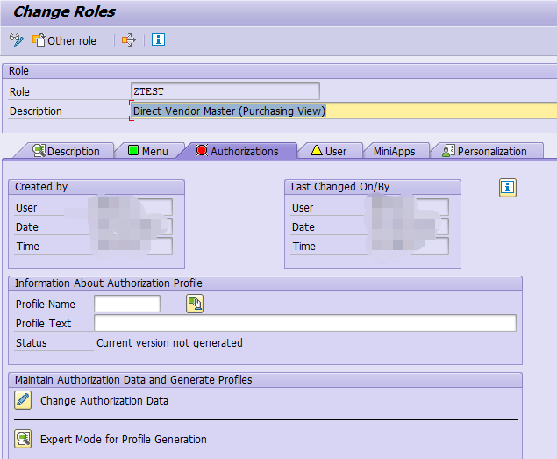Click the Change Roles title
557x459 pixels.
coord(64,11)
